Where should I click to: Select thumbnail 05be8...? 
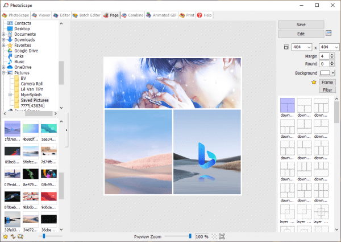[x=13, y=151]
